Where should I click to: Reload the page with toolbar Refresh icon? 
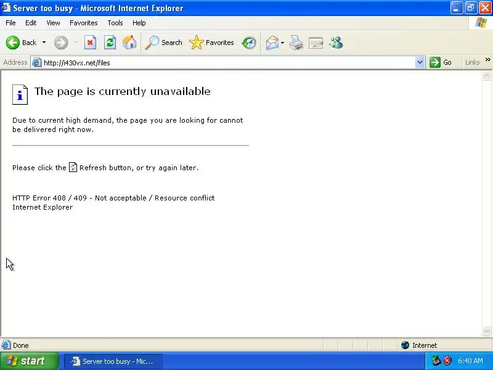[x=110, y=43]
